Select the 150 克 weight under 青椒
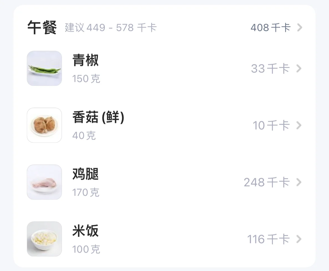This screenshot has width=329, height=271. point(86,79)
